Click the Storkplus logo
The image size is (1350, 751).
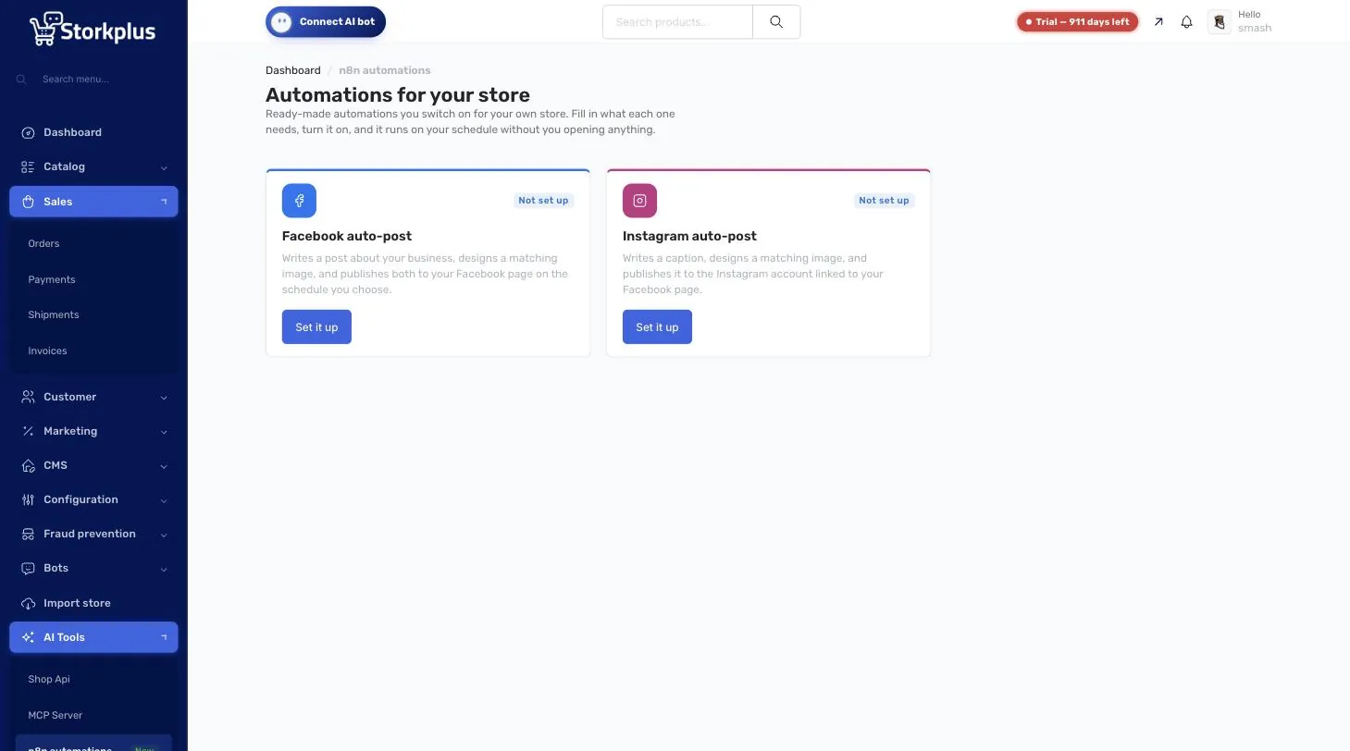(93, 29)
